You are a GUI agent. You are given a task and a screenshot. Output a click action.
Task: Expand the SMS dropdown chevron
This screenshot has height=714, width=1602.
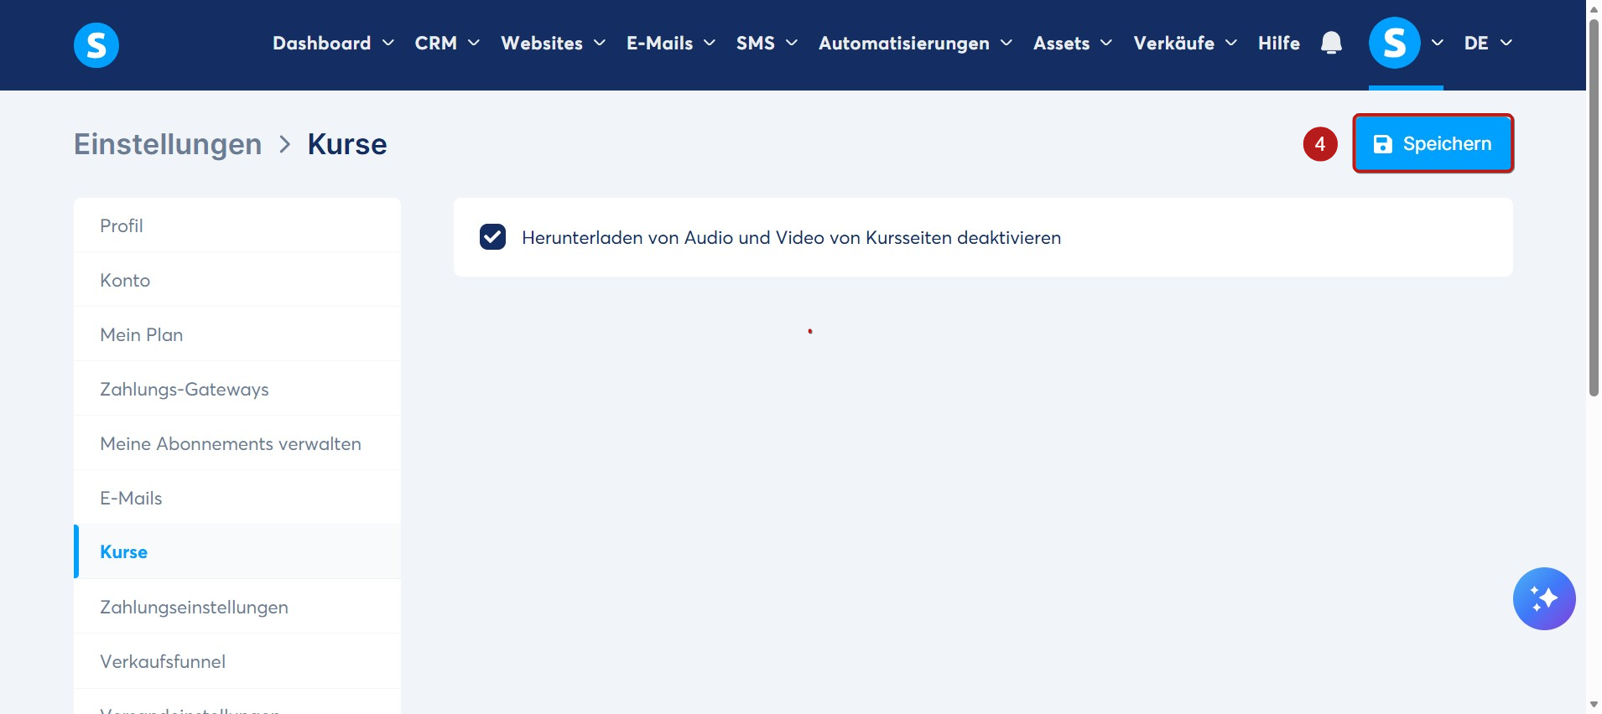pos(792,43)
